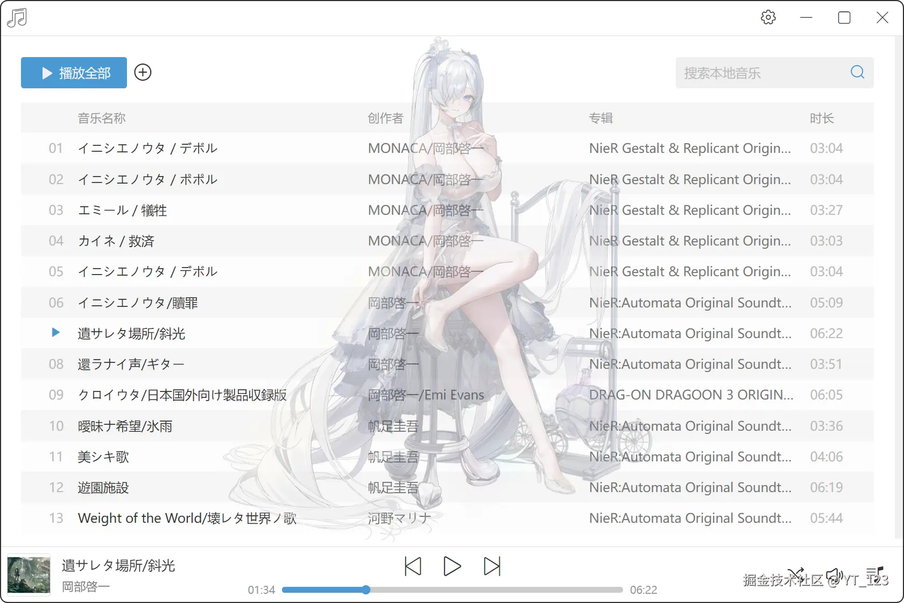This screenshot has height=603, width=904.
Task: Click artist 帆足圭吾 on the 遊園施設 row
Action: [393, 487]
